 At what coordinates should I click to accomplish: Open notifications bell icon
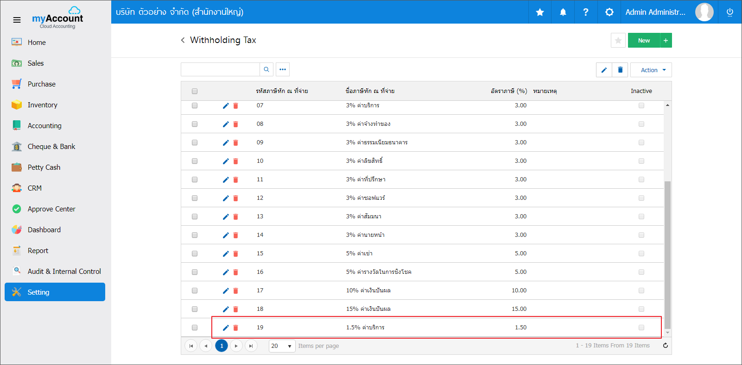coord(563,12)
